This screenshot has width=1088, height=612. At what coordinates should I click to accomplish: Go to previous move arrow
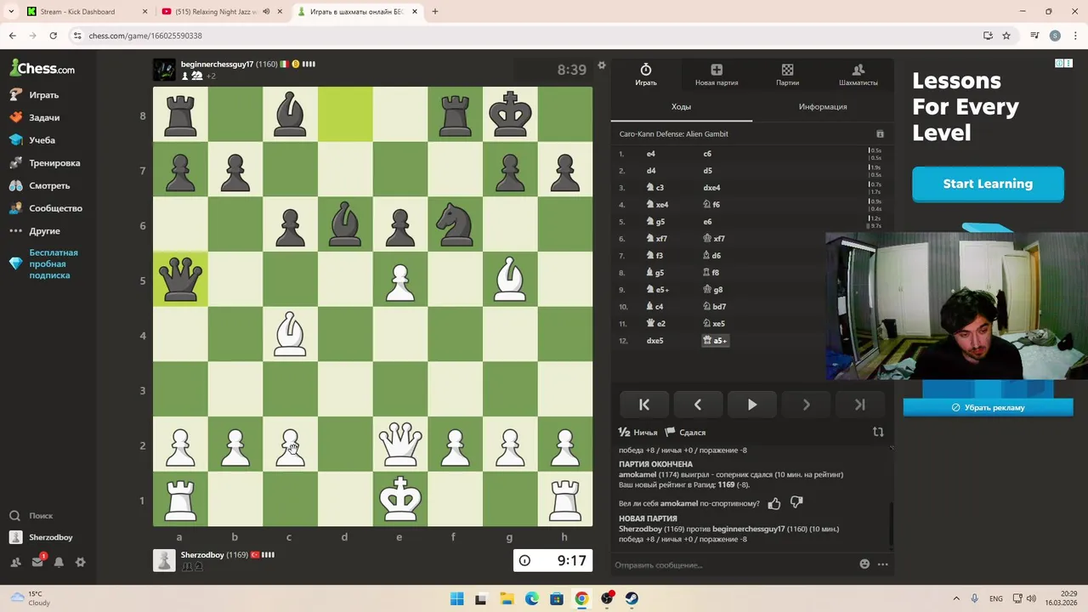tap(698, 405)
